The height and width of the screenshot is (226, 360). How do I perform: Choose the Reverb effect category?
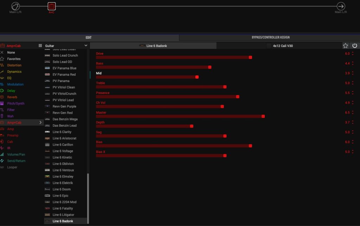pyautogui.click(x=12, y=97)
